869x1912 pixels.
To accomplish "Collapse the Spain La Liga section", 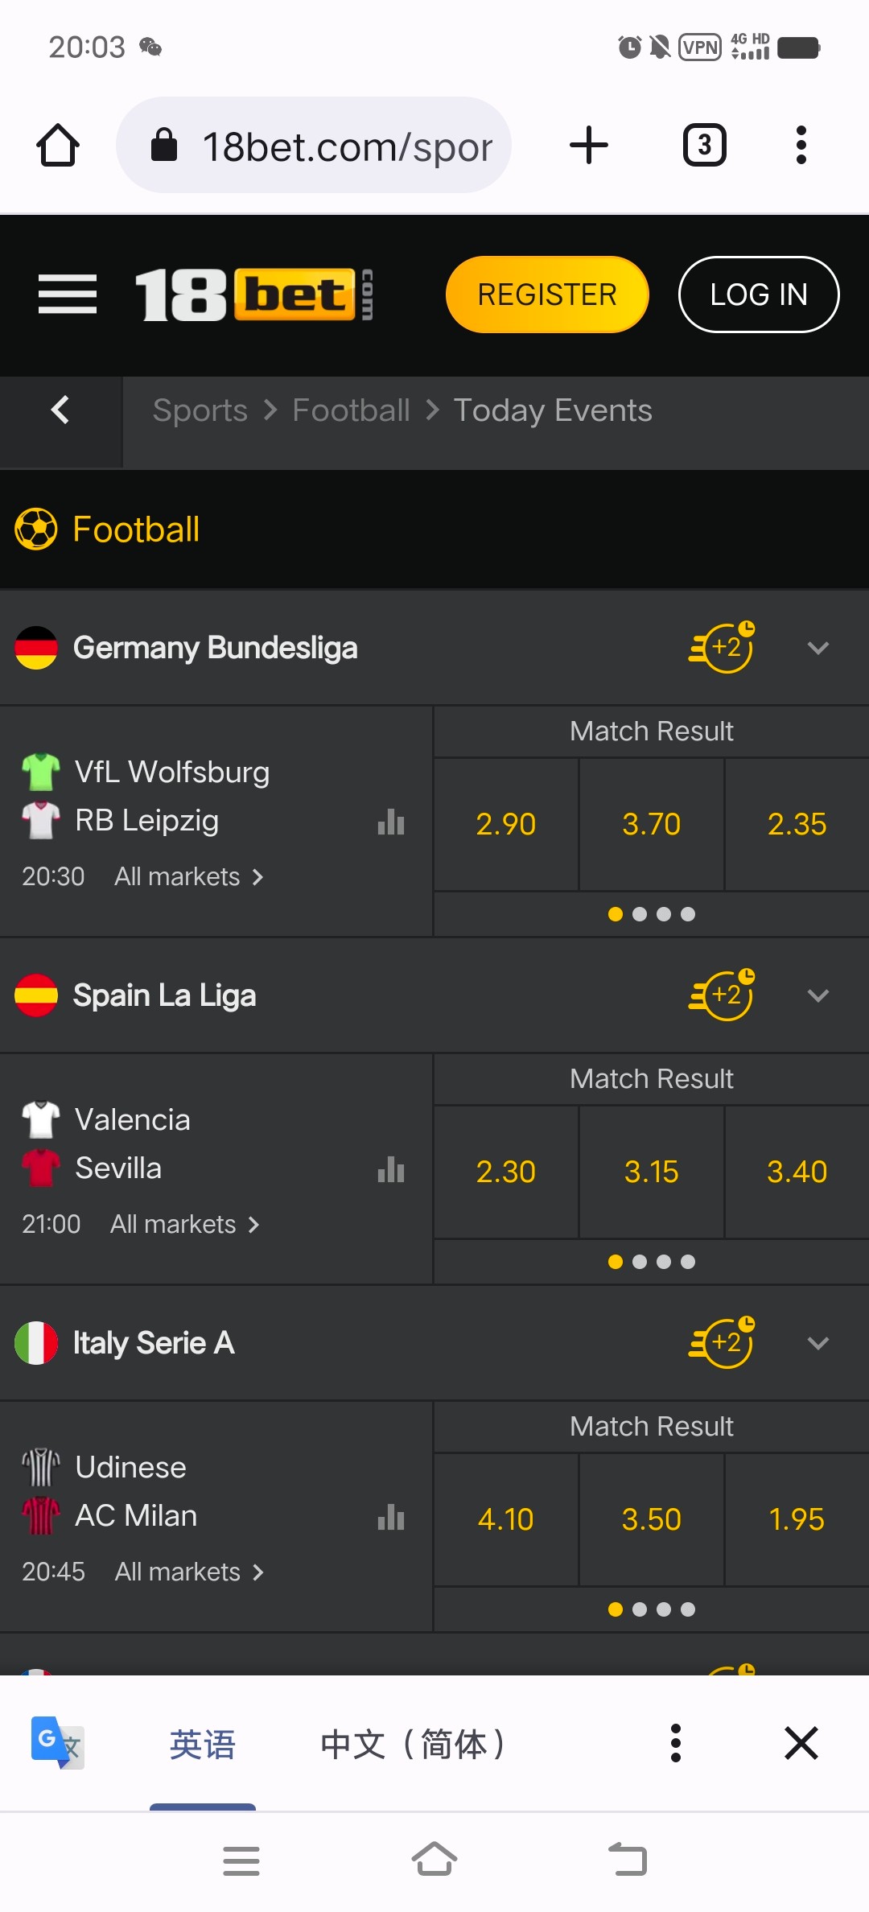I will pos(818,995).
